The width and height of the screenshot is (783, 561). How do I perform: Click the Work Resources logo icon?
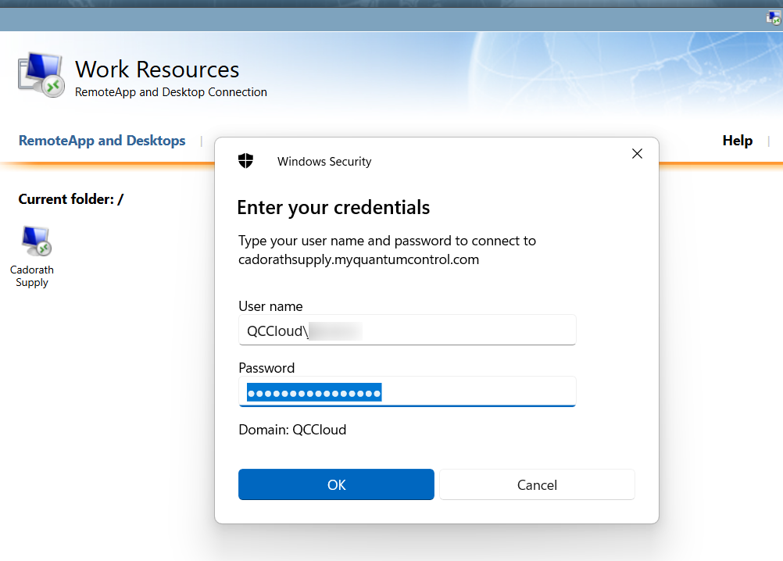[x=41, y=75]
